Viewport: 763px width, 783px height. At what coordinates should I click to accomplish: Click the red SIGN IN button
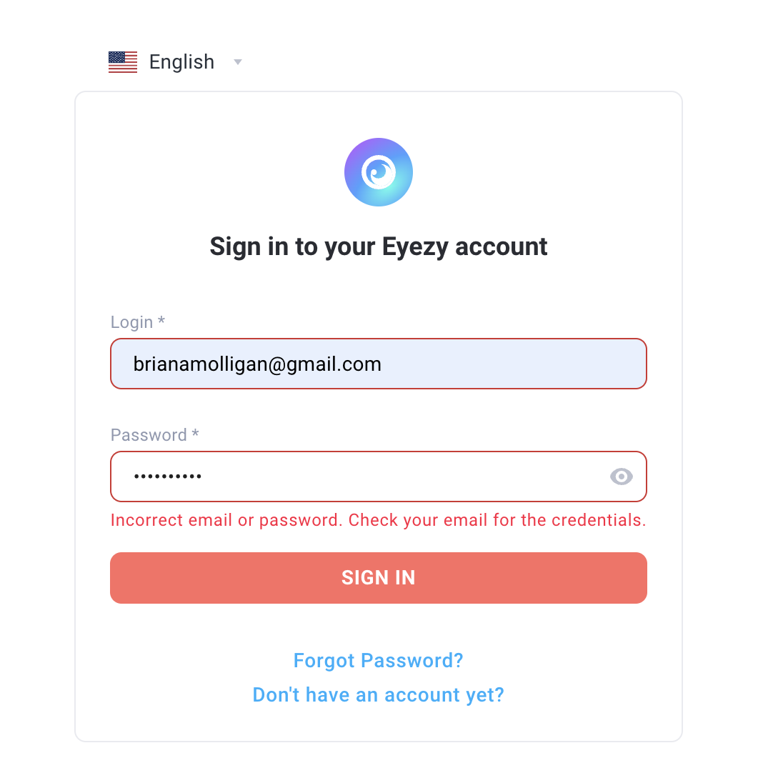(x=379, y=578)
